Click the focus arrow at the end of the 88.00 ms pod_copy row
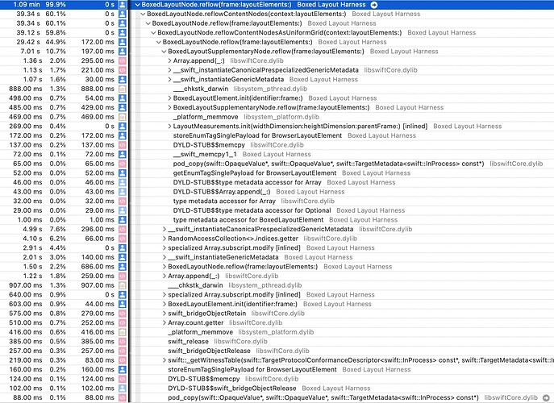The width and height of the screenshot is (554, 403). [x=546, y=397]
